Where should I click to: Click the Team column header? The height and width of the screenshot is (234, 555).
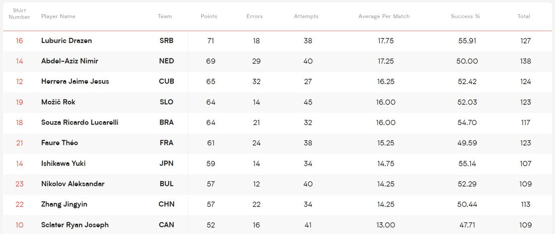165,16
